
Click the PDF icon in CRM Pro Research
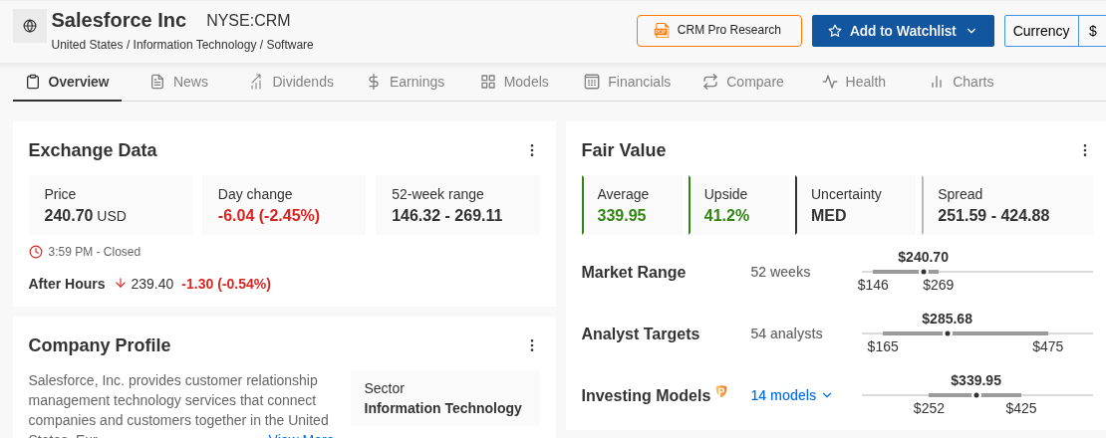tap(661, 30)
